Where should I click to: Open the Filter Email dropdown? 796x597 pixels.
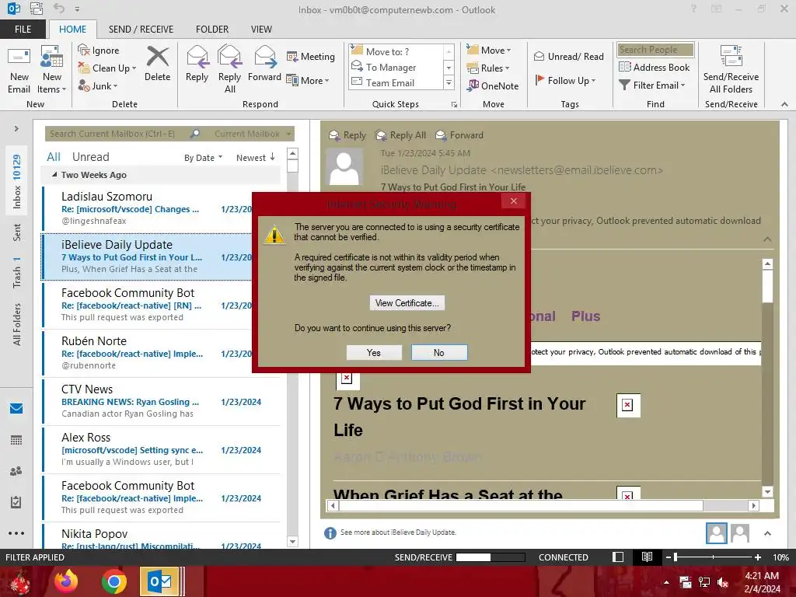tap(652, 86)
